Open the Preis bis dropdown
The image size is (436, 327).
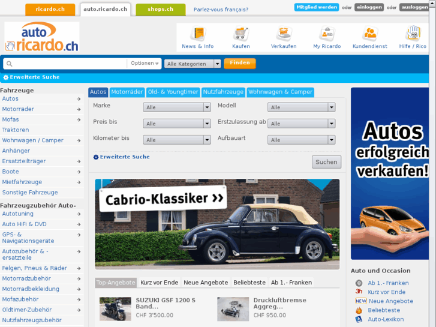(177, 124)
